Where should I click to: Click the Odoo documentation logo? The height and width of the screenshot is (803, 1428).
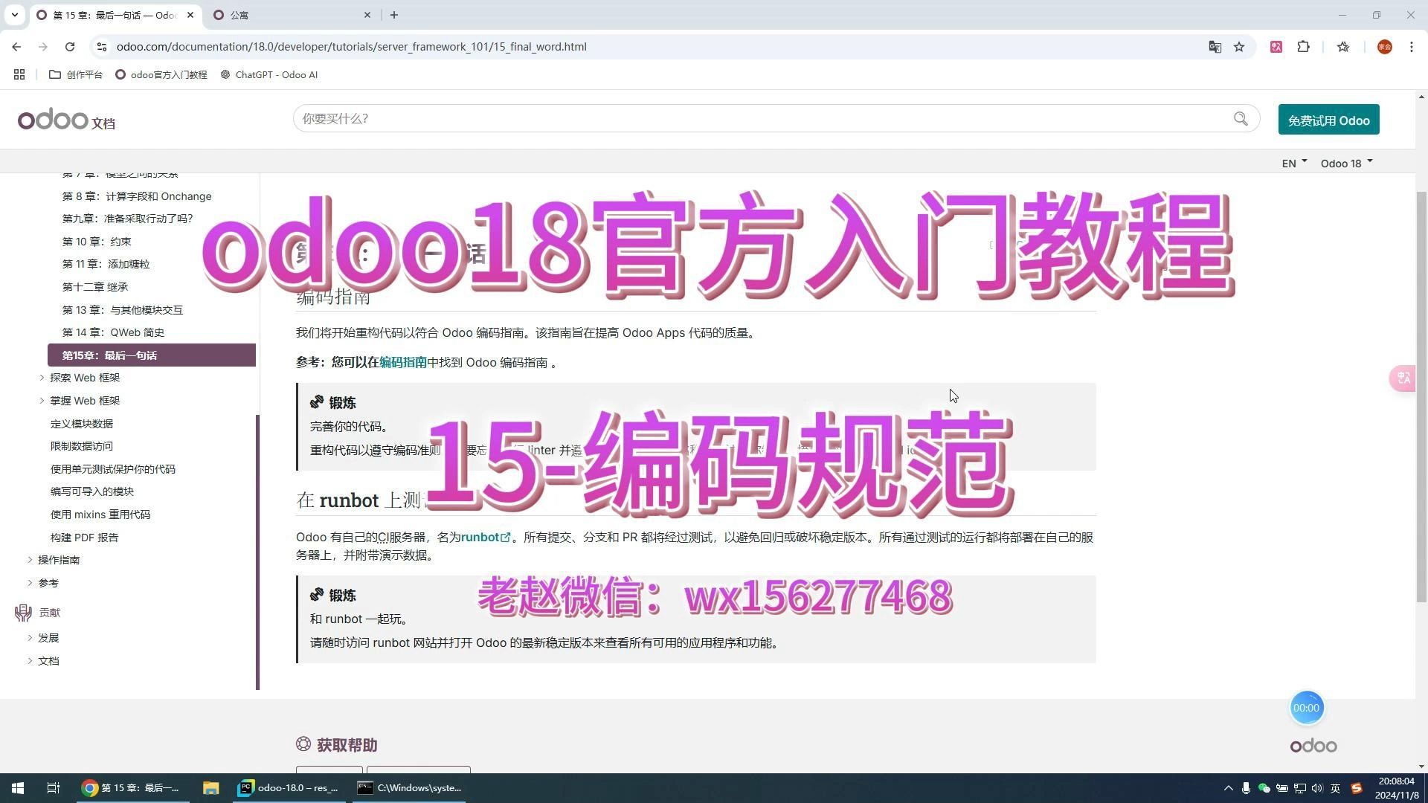click(66, 120)
